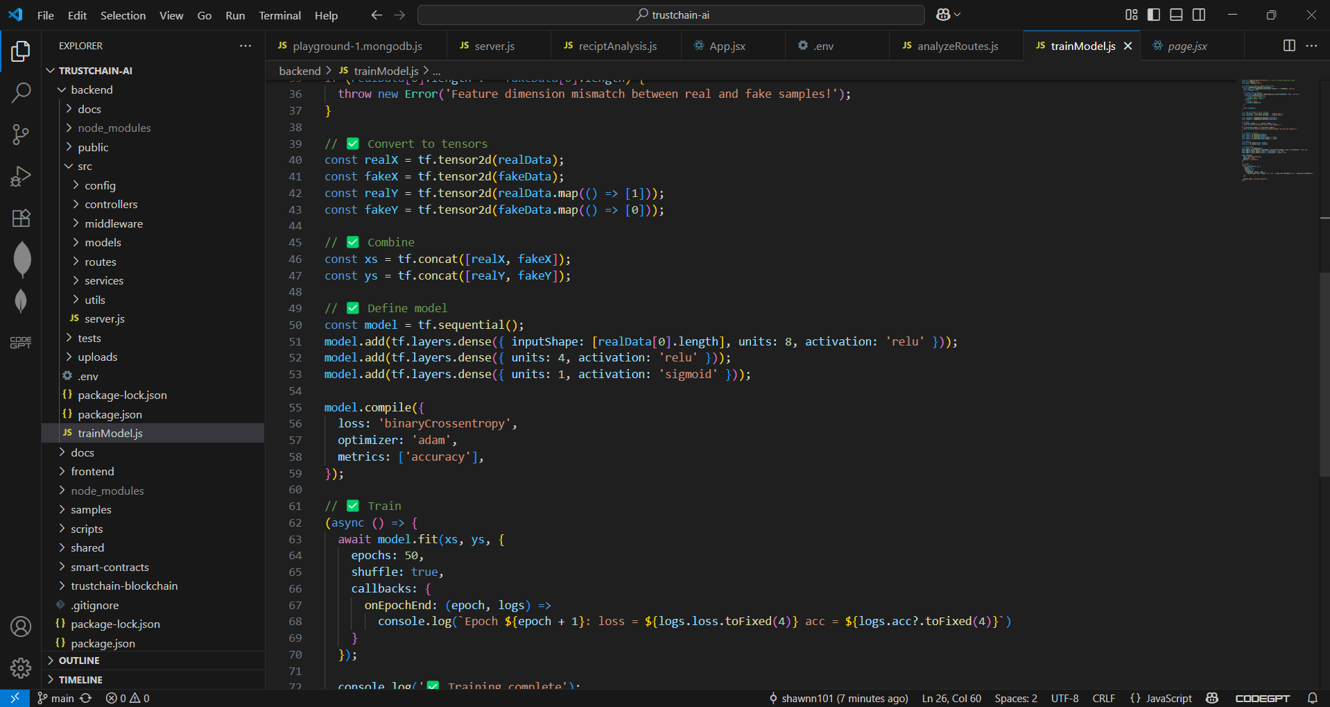Open the Search view in activity bar
The width and height of the screenshot is (1330, 707).
(21, 92)
